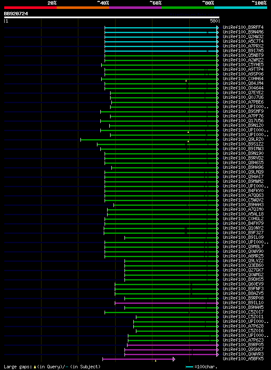
Task: Select hit label UniRef100_B8AZV5
Action: pyautogui.click(x=243, y=293)
